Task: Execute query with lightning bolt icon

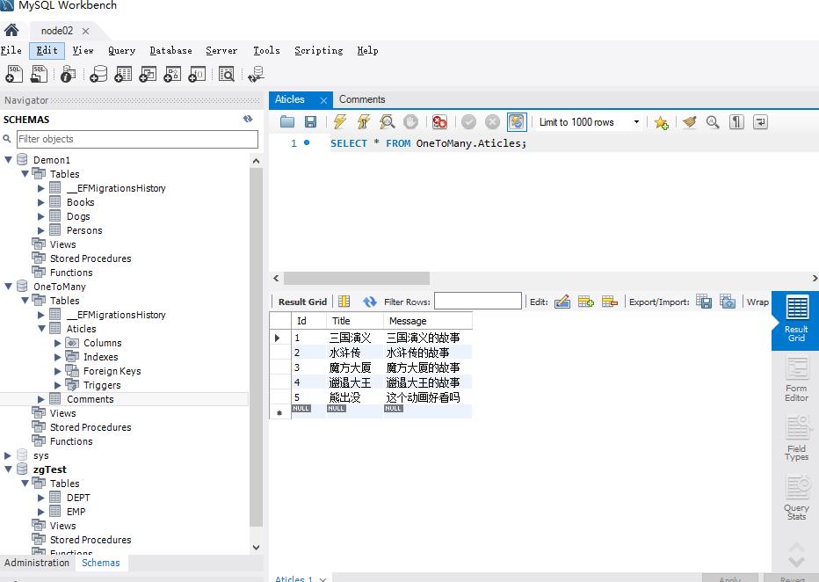Action: click(339, 122)
